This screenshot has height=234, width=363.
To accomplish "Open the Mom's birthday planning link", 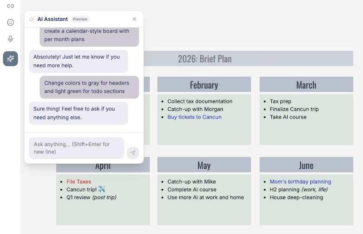I will point(300,181).
